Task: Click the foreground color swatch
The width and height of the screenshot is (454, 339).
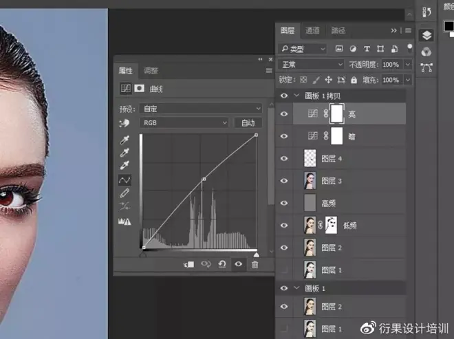Action: pos(448,26)
